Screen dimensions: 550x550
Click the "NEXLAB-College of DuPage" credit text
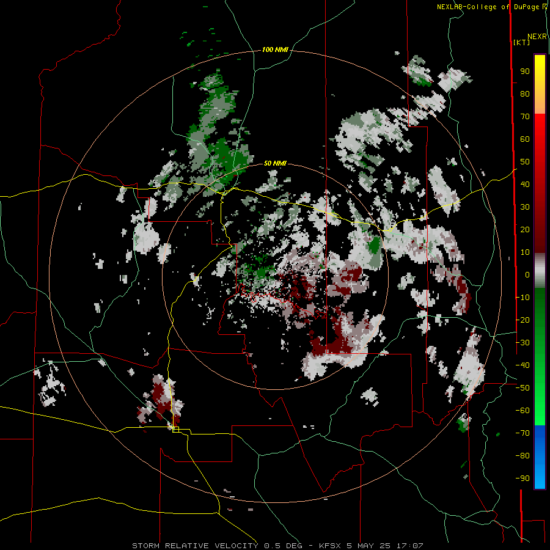pyautogui.click(x=490, y=7)
